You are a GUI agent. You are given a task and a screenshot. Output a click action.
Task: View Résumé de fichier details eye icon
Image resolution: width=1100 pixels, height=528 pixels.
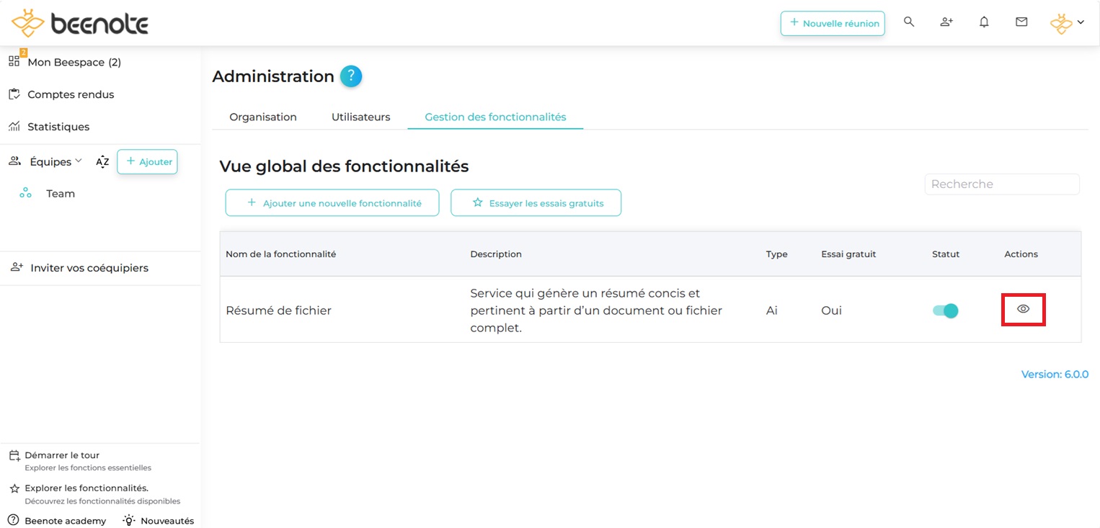[1023, 309]
